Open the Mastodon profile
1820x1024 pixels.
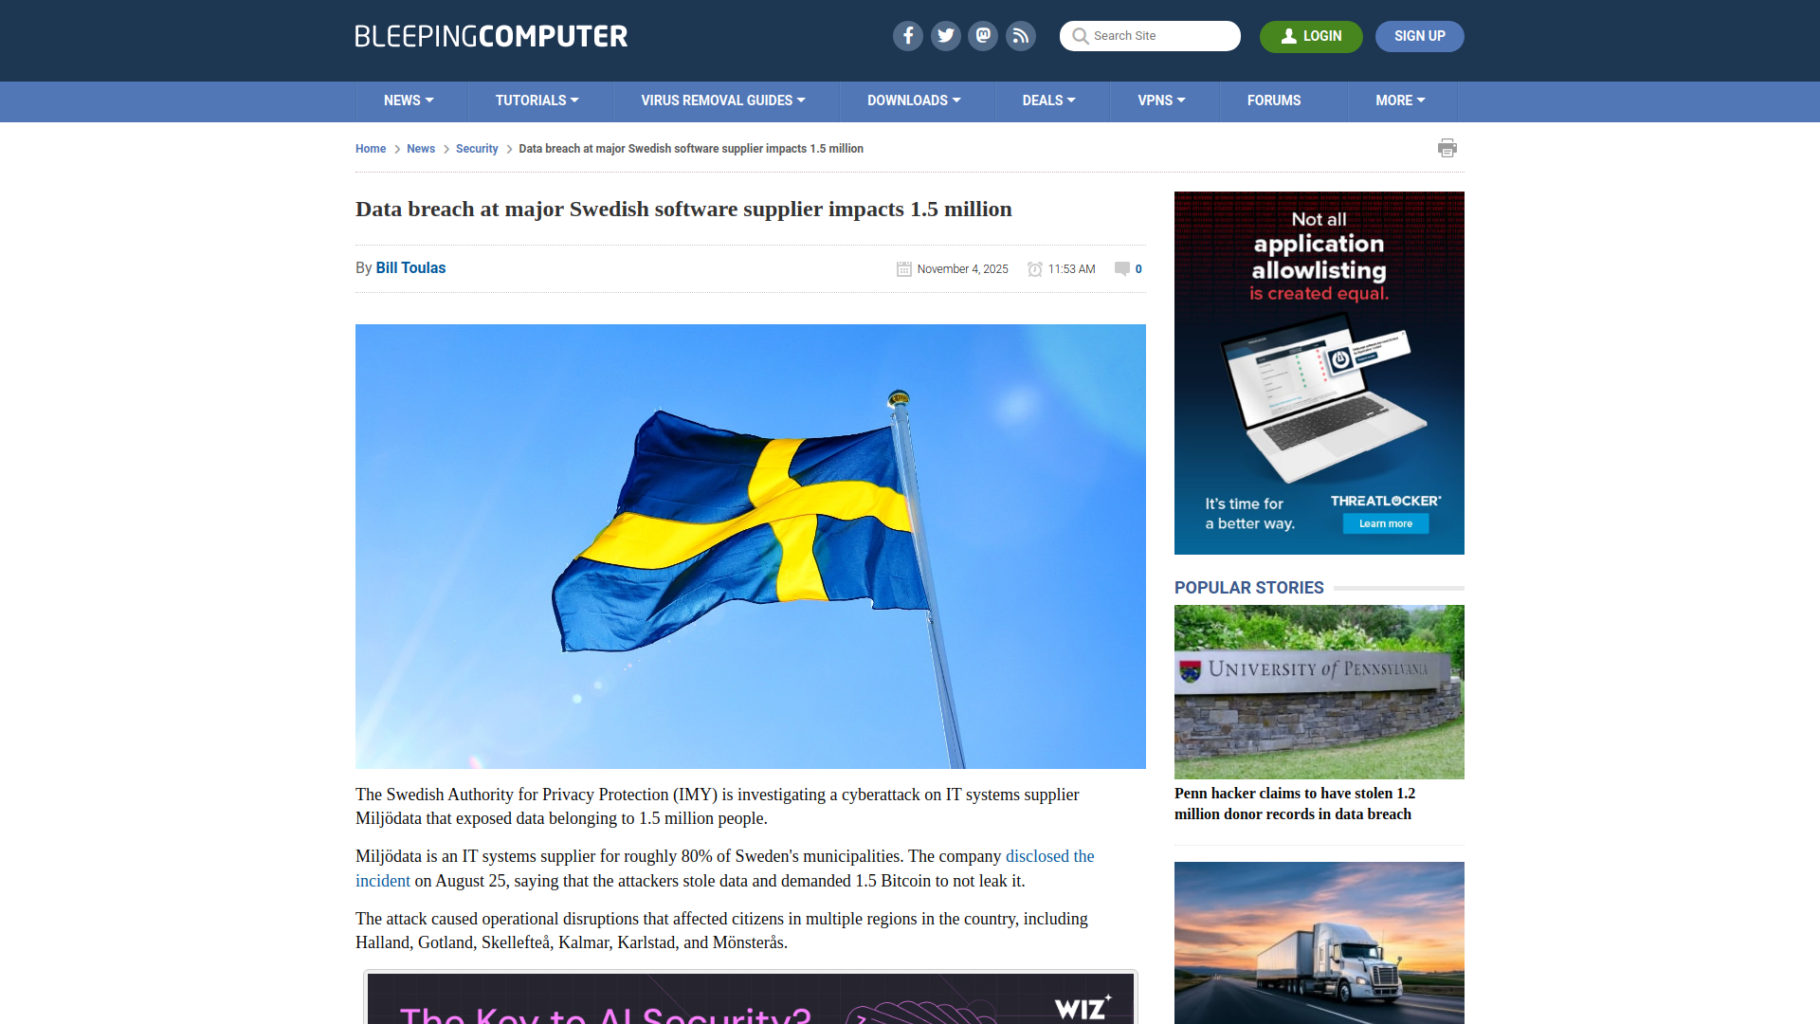[983, 35]
